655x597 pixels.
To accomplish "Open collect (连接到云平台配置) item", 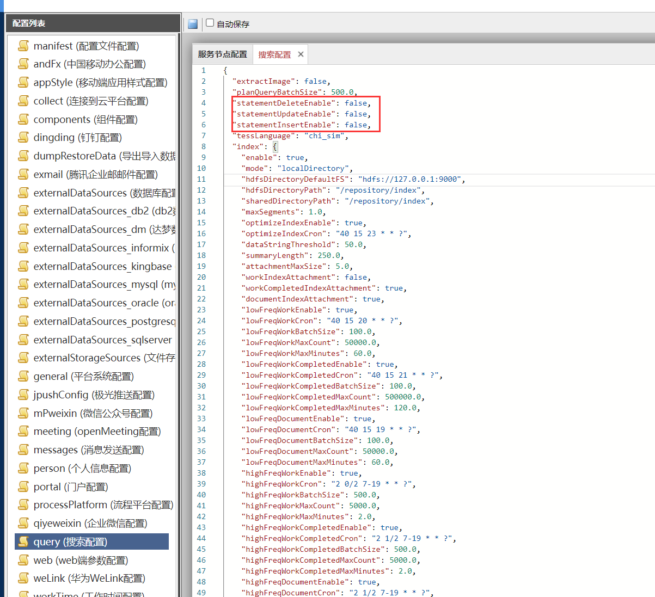I will [90, 101].
